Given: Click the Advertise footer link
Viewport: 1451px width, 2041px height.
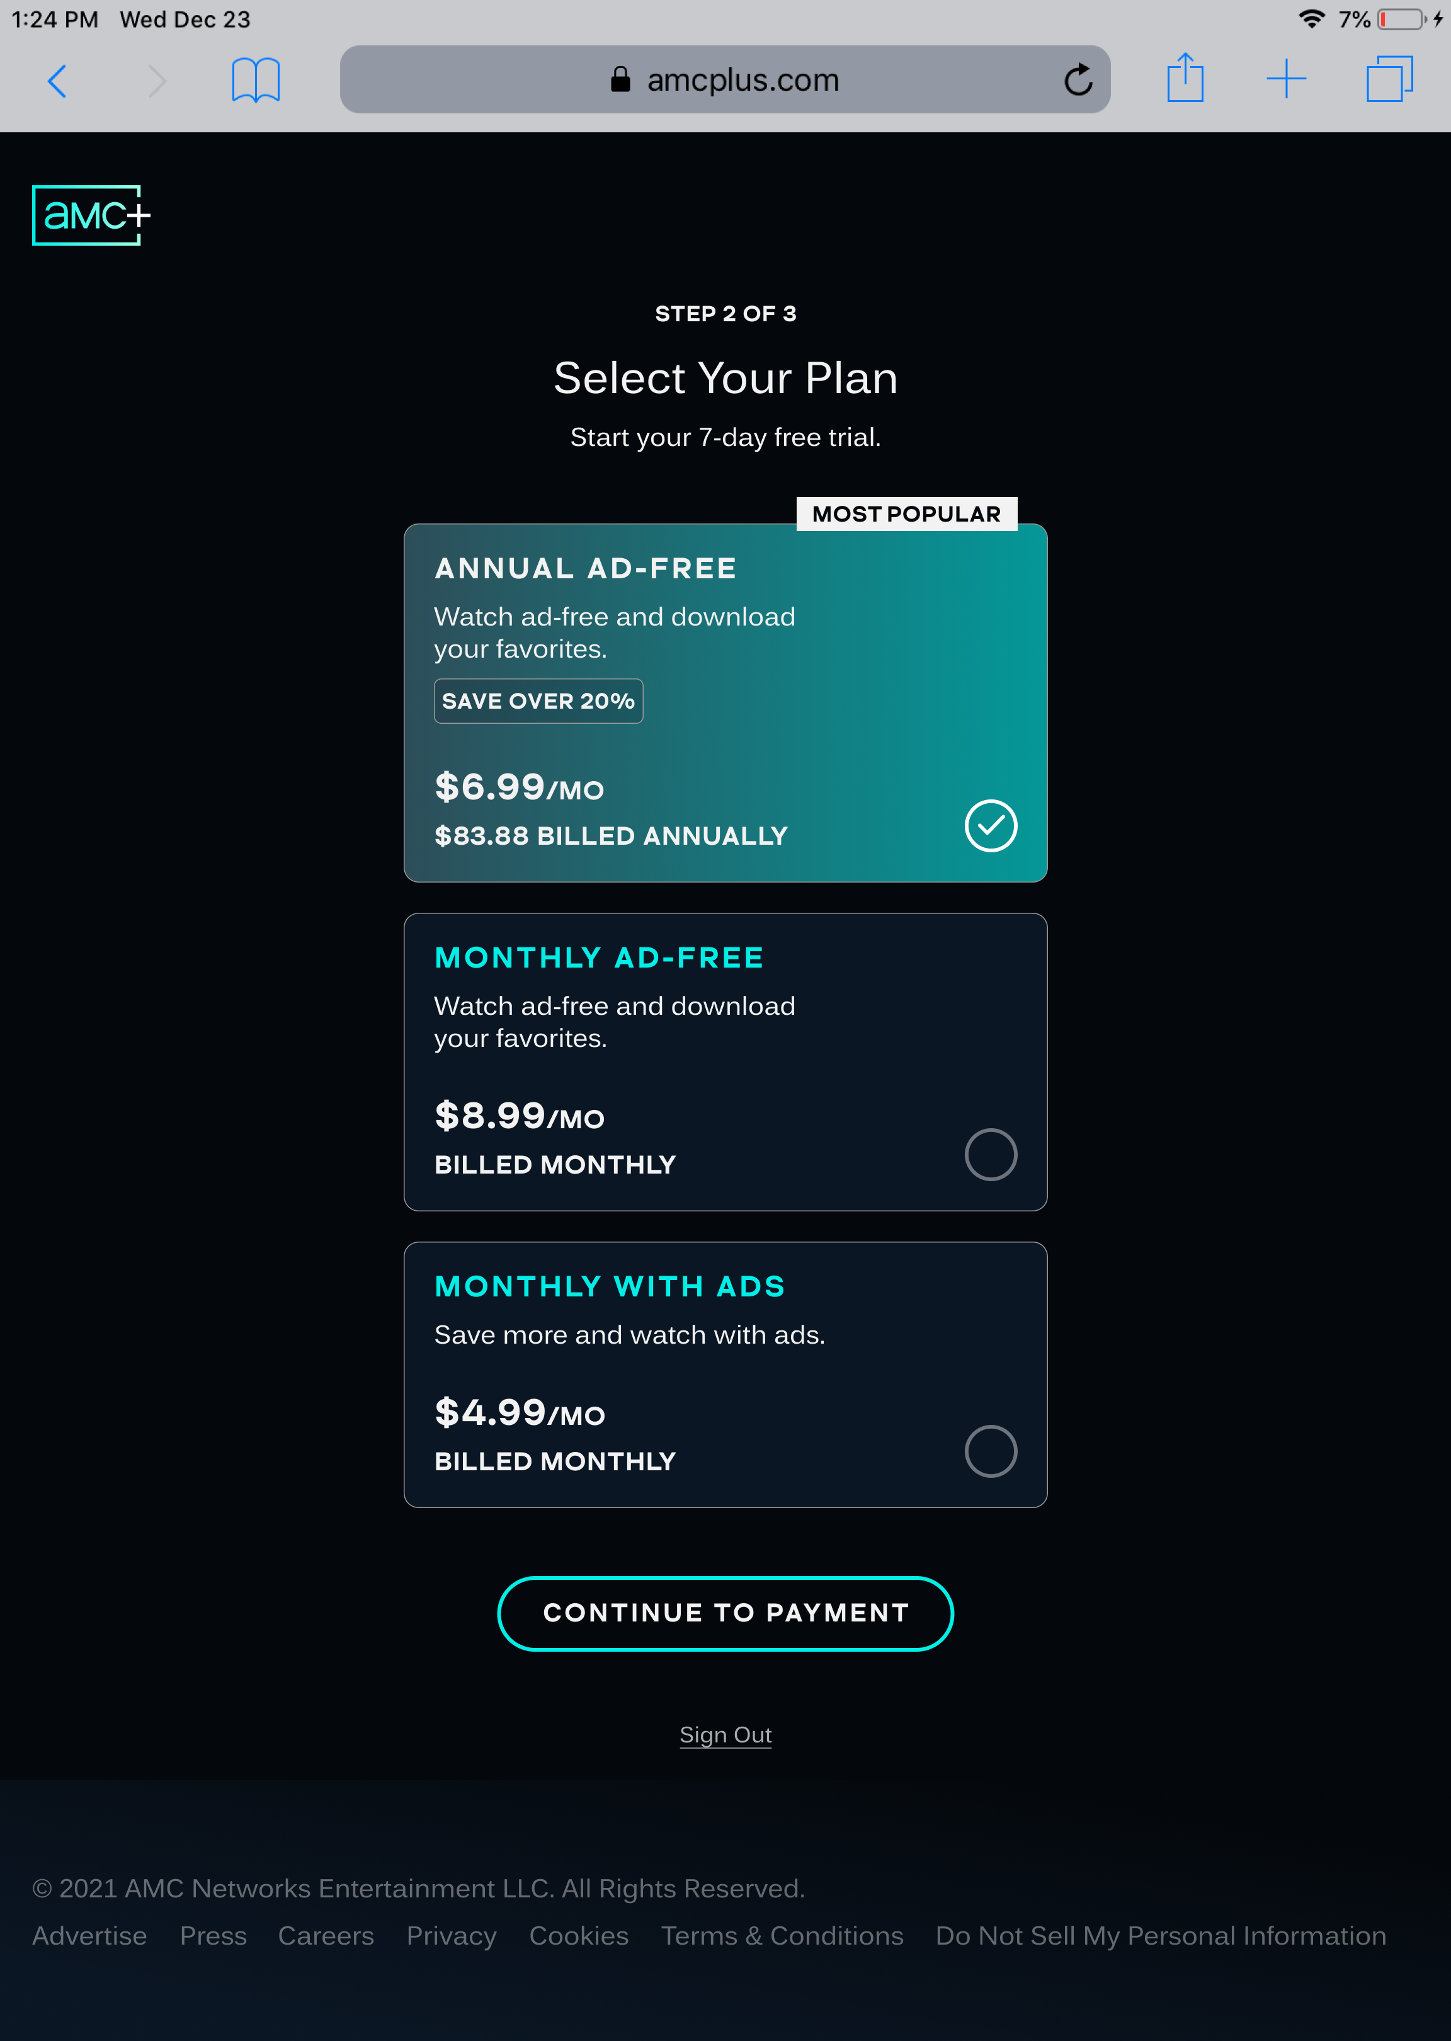Looking at the screenshot, I should (89, 1936).
